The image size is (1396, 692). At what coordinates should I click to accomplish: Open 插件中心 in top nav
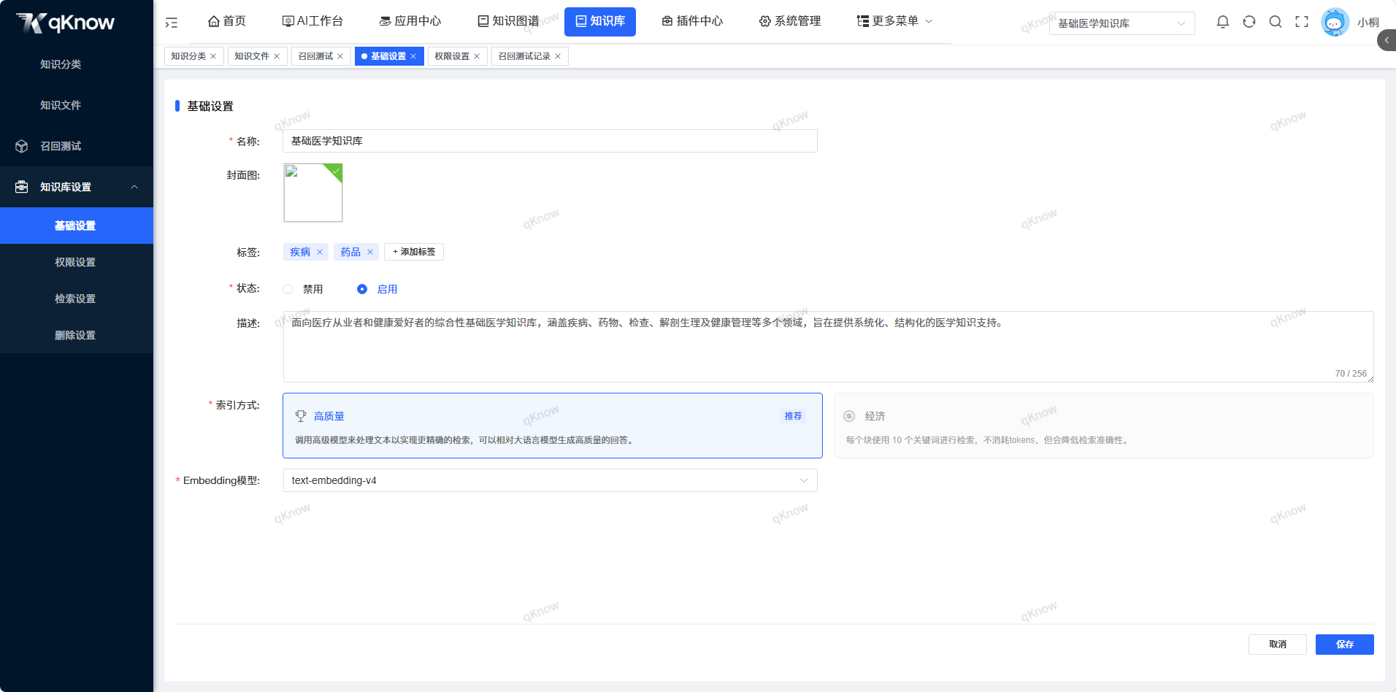692,21
